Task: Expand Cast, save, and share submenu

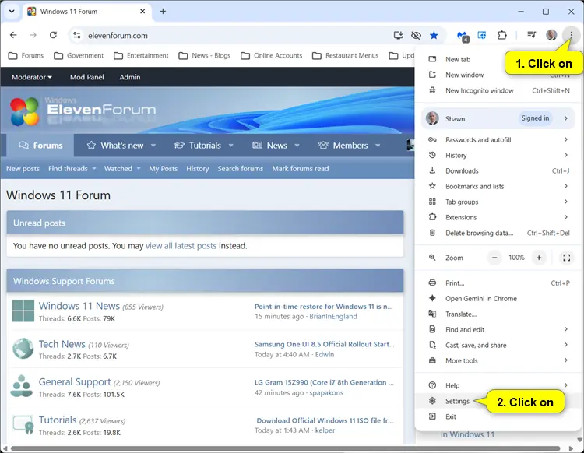Action: pyautogui.click(x=499, y=345)
